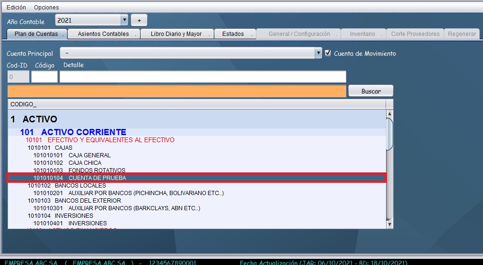The width and height of the screenshot is (483, 265).
Task: Click the Detalle text field
Action: pyautogui.click(x=202, y=77)
